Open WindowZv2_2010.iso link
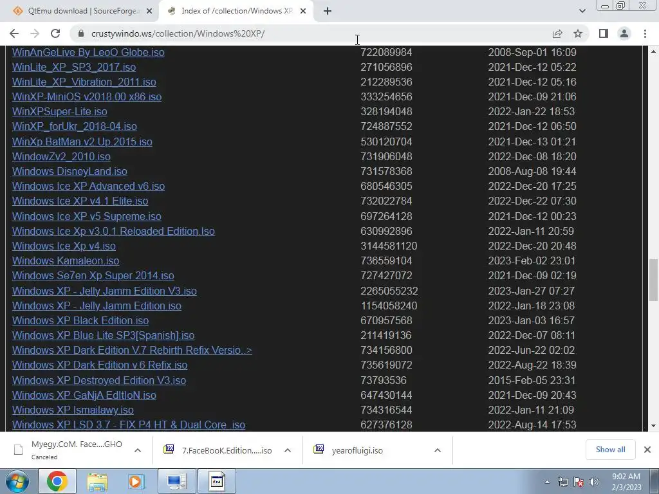The width and height of the screenshot is (659, 494). (x=61, y=157)
